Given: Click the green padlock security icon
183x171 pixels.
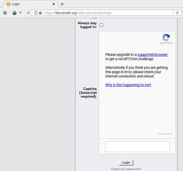Looking at the screenshot, I should tap(40, 13).
